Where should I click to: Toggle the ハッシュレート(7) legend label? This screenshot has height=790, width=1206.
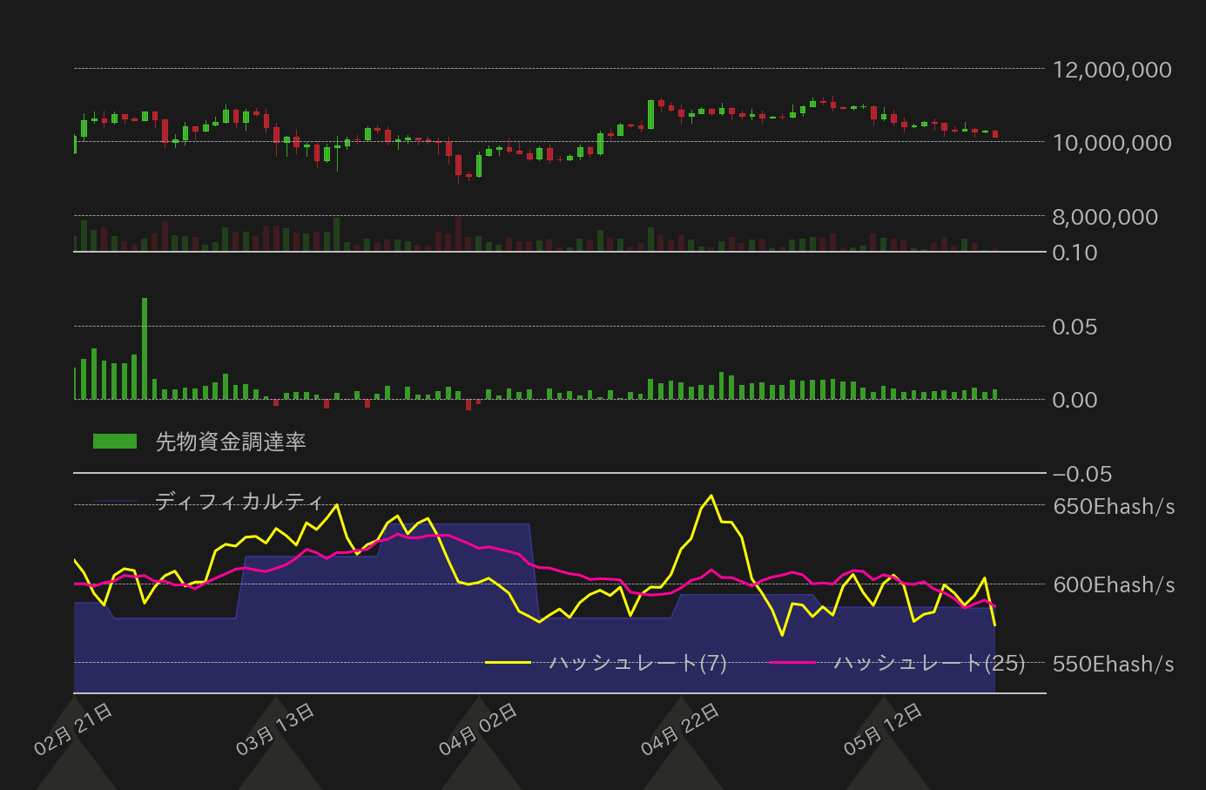[637, 663]
